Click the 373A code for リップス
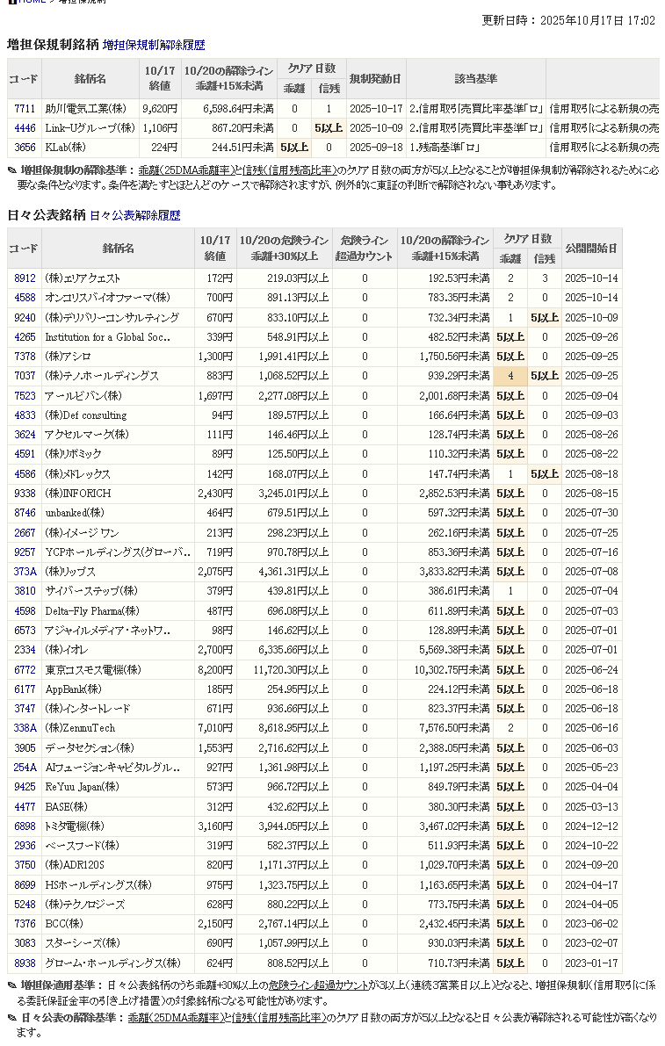The height and width of the screenshot is (1046, 665). 25,572
